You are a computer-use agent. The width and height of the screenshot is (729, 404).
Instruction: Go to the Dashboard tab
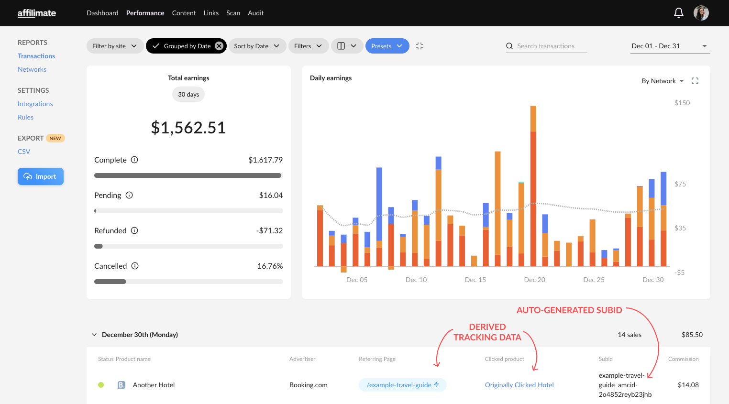pyautogui.click(x=102, y=13)
